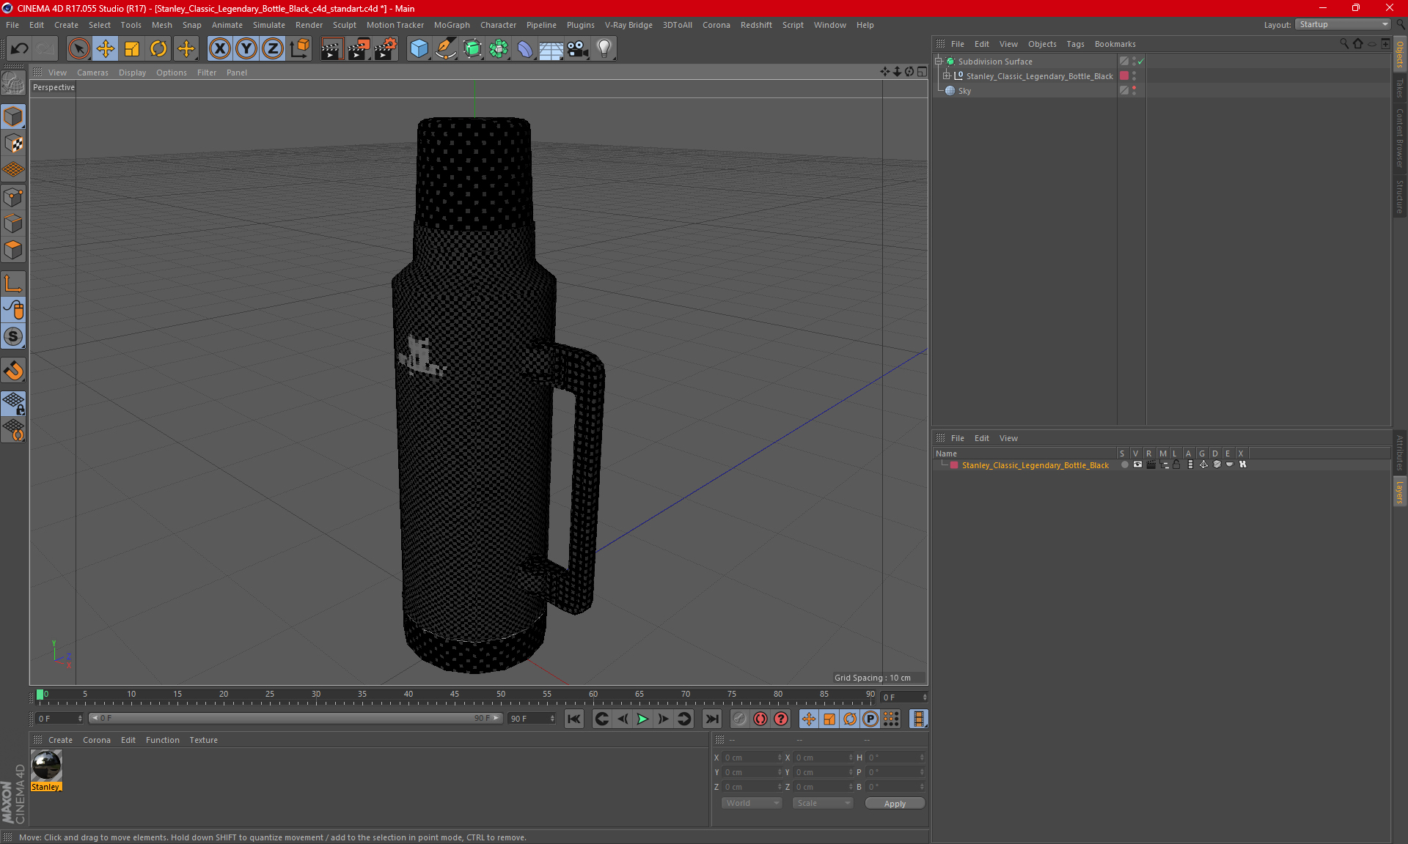
Task: Toggle layer View eye icon
Action: (1137, 464)
